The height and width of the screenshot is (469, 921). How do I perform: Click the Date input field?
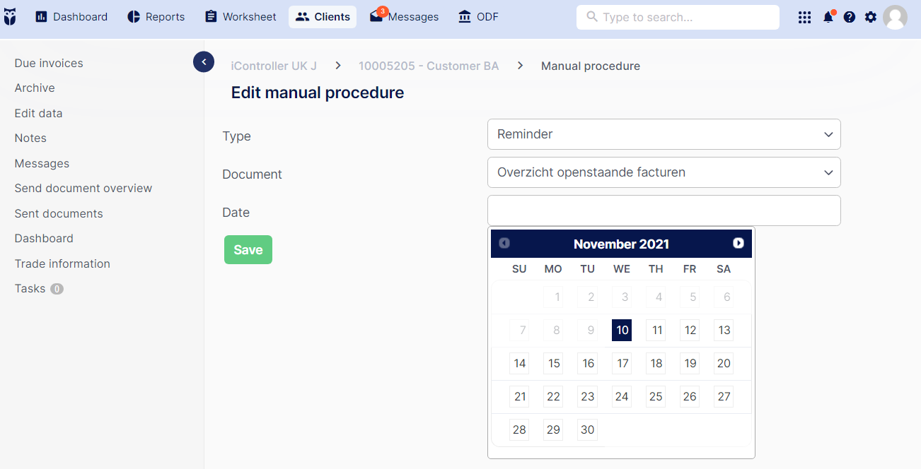664,210
